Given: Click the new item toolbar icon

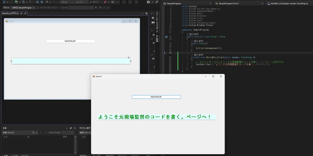Looking at the screenshot, I should [x=16, y=2].
